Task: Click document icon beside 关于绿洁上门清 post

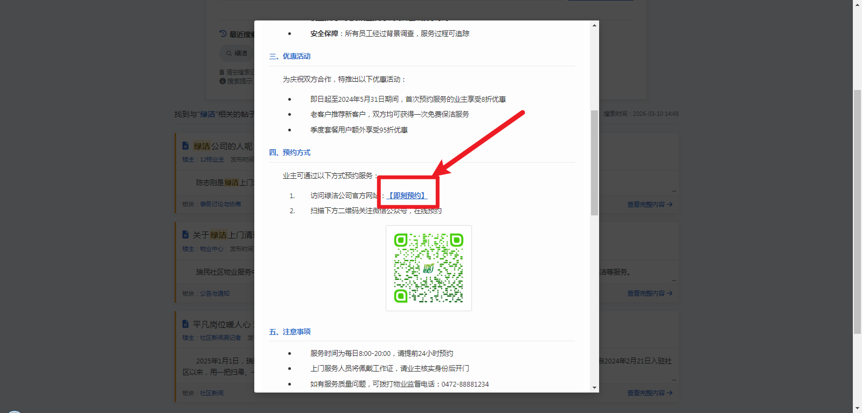Action: tap(185, 235)
